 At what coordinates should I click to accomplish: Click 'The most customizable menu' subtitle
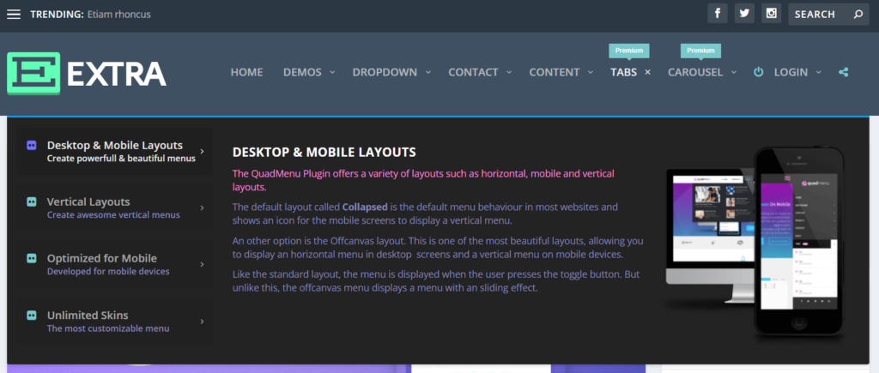(x=108, y=328)
